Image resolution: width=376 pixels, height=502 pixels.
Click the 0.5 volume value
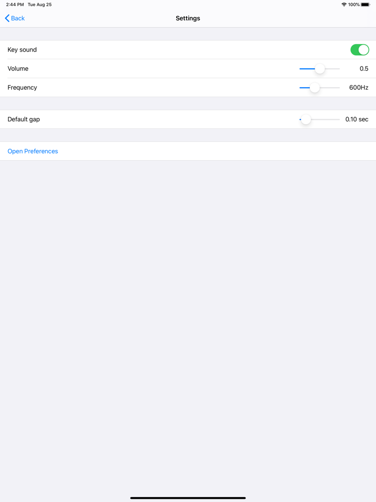coord(364,69)
